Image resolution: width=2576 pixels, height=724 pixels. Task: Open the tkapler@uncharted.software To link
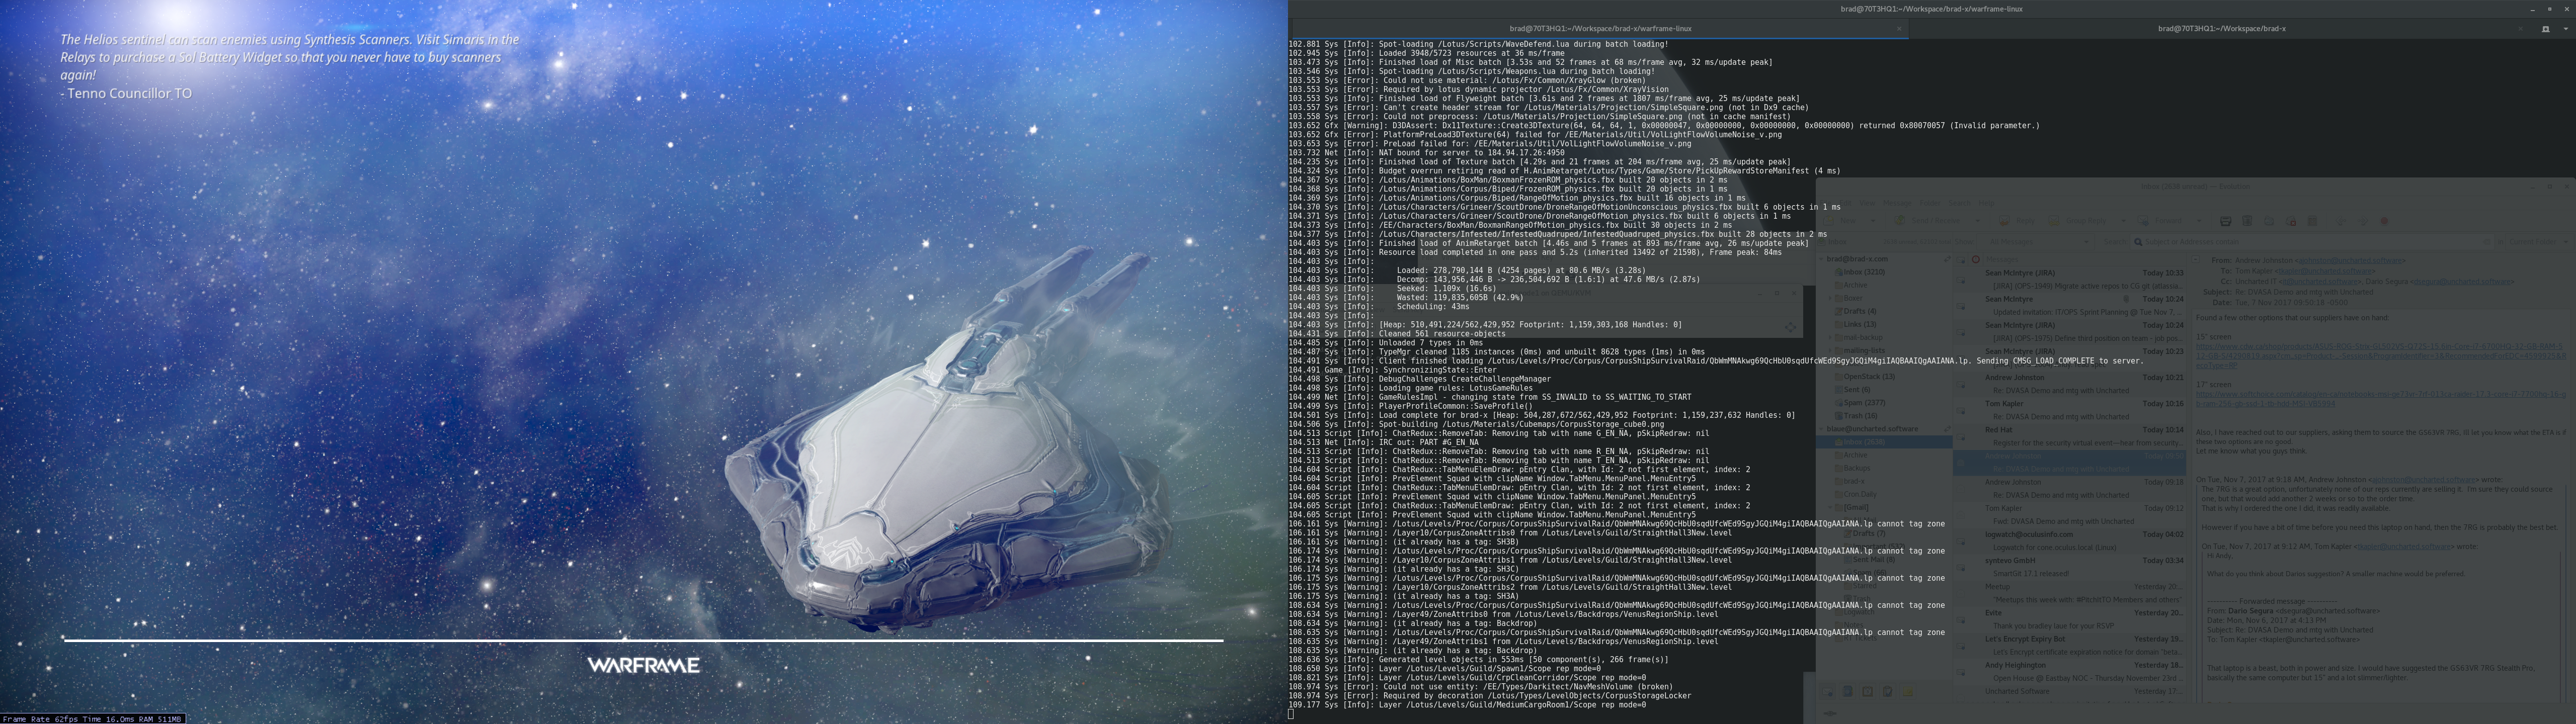[x=2325, y=271]
